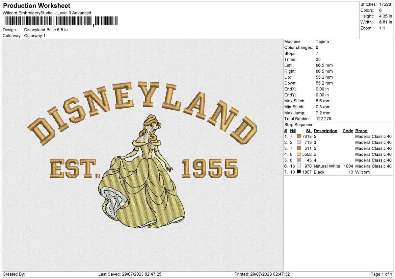Click the code '1004' in stop 6

pos(348,166)
